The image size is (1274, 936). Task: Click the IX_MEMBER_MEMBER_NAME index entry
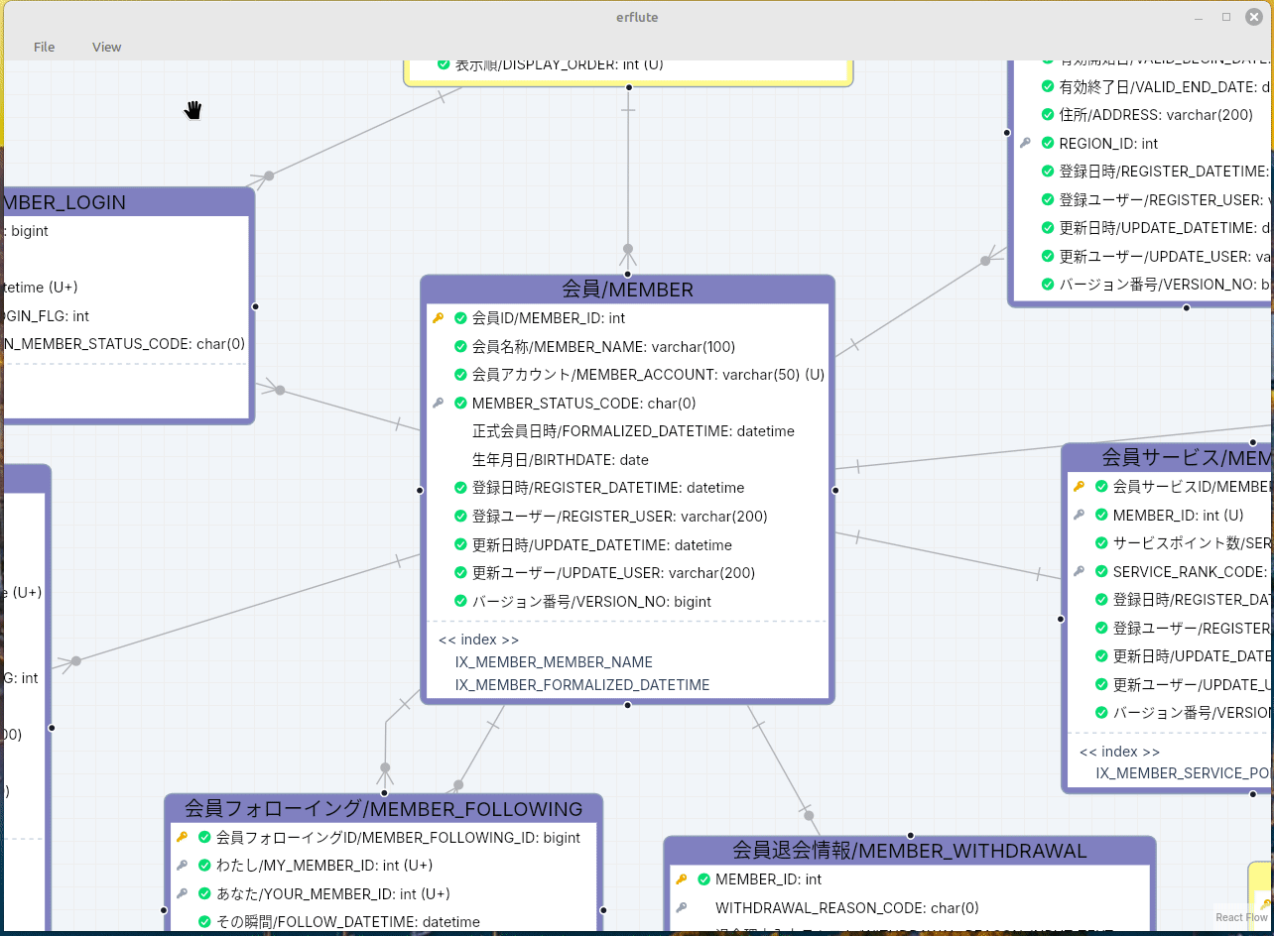(554, 662)
